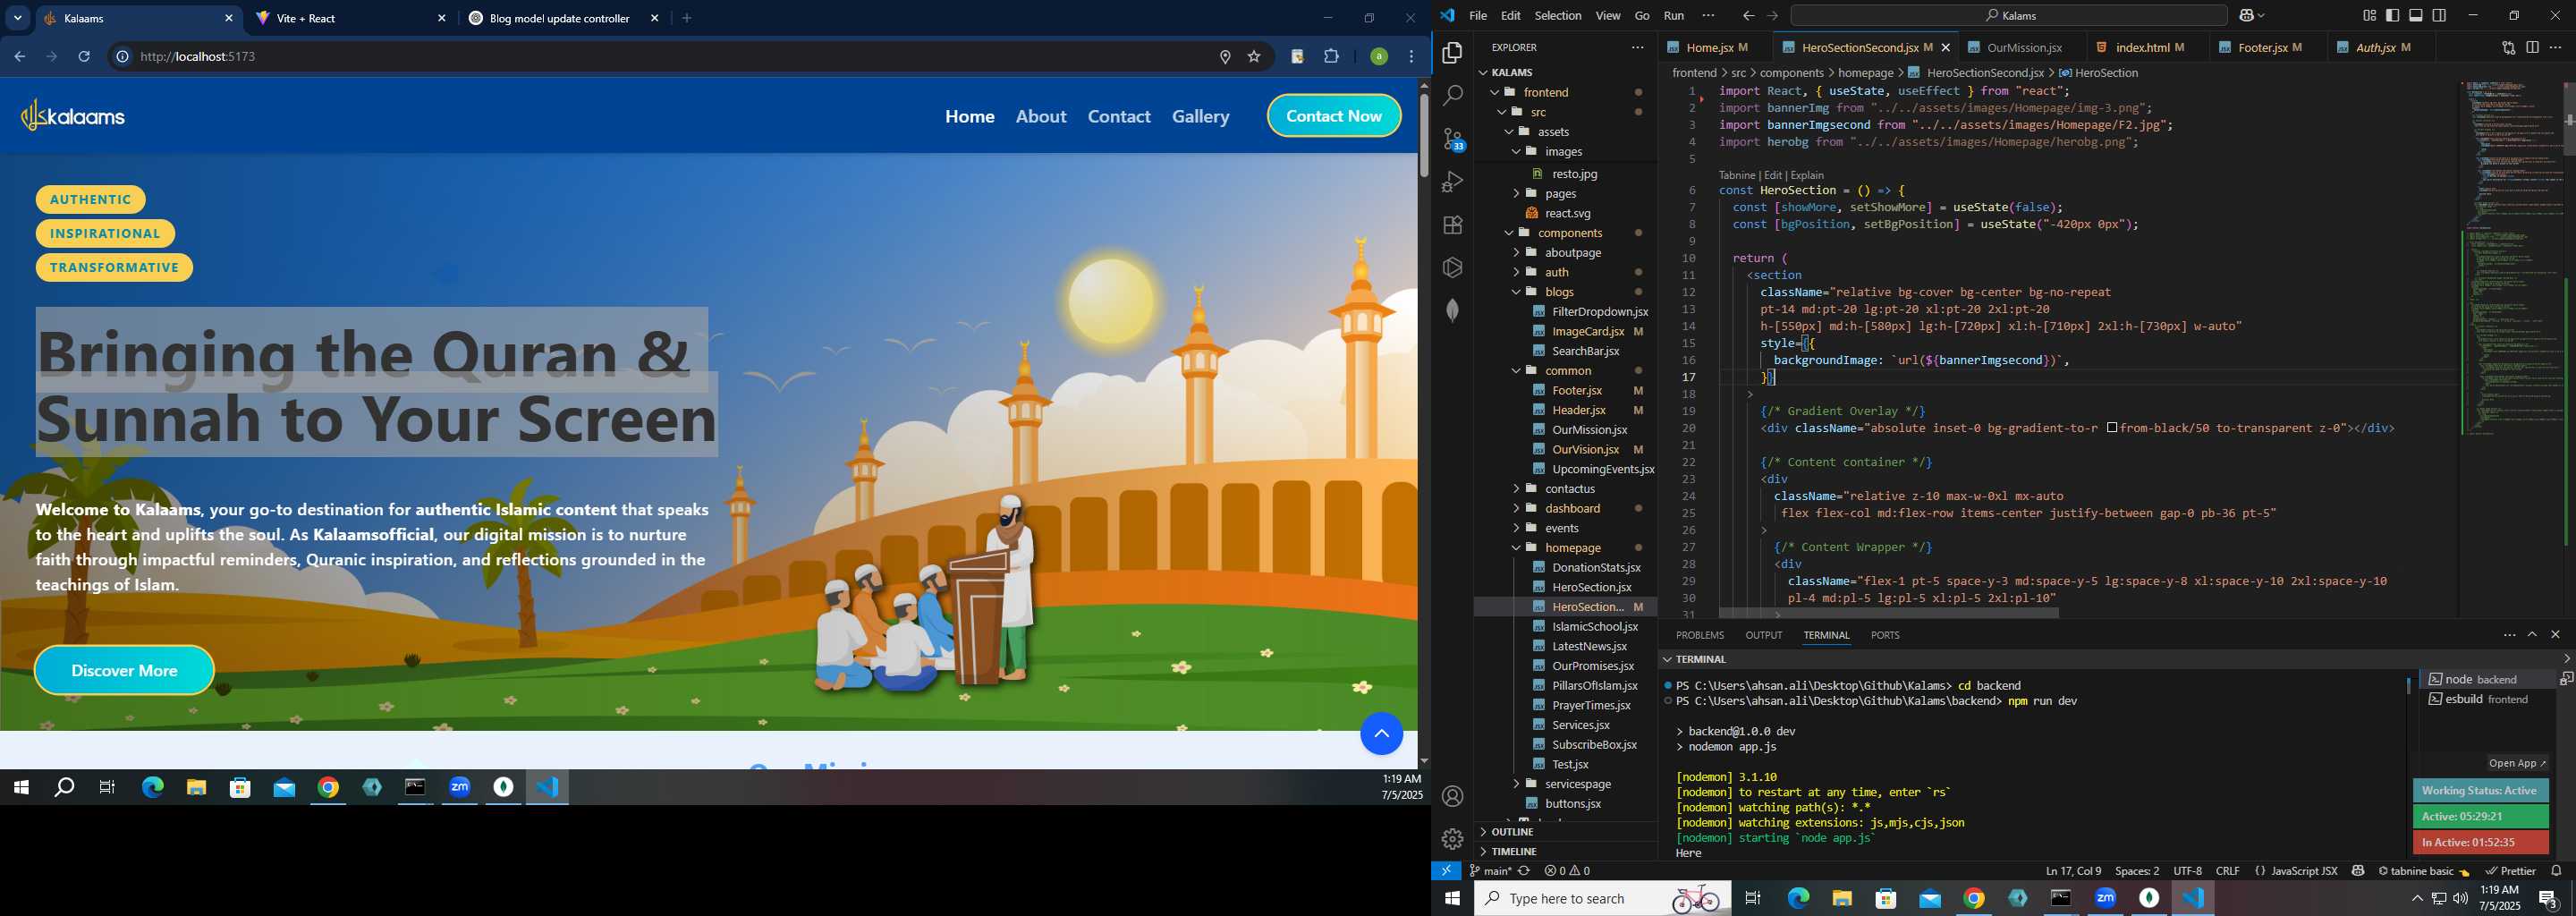Open Customize Layout icon in VS Code title bar

[x=2369, y=16]
